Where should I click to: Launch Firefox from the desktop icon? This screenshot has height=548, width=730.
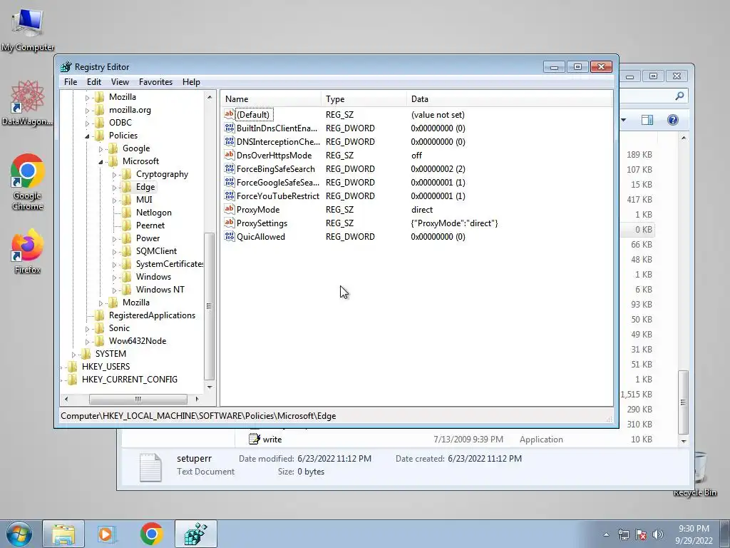[x=28, y=250]
